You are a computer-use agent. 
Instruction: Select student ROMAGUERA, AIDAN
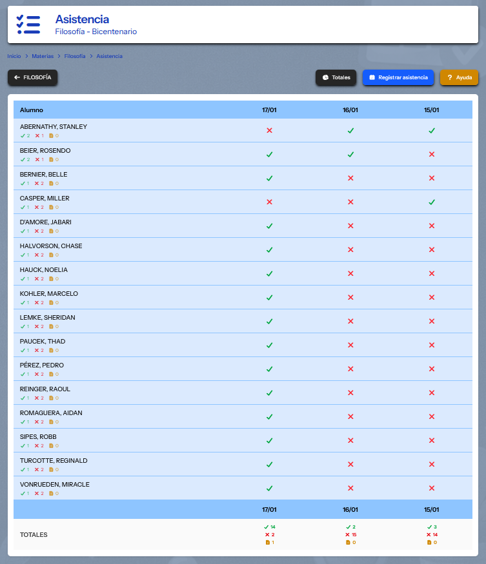[x=51, y=413]
